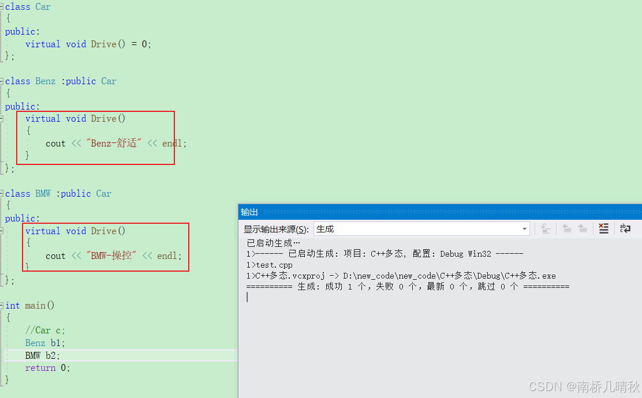
Task: Click the 'class Benz :public Car' declaration
Action: click(x=61, y=81)
